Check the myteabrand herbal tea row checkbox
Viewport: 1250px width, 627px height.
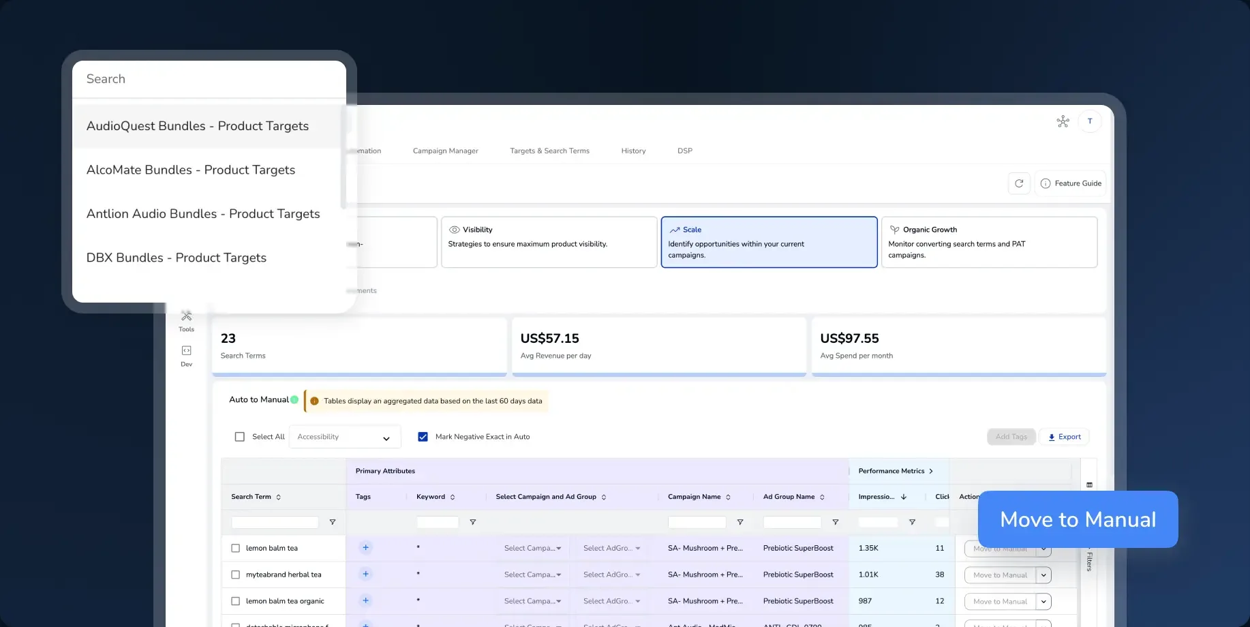coord(235,575)
